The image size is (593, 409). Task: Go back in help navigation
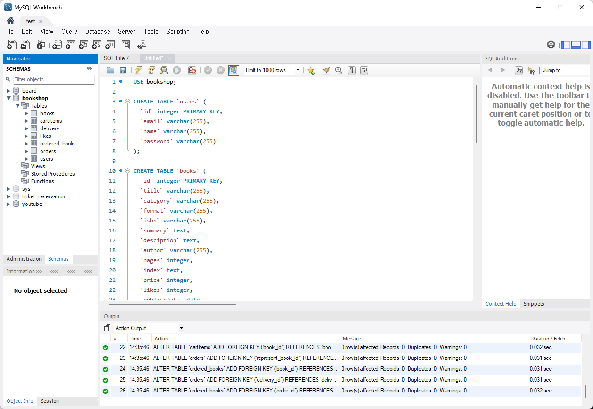490,70
